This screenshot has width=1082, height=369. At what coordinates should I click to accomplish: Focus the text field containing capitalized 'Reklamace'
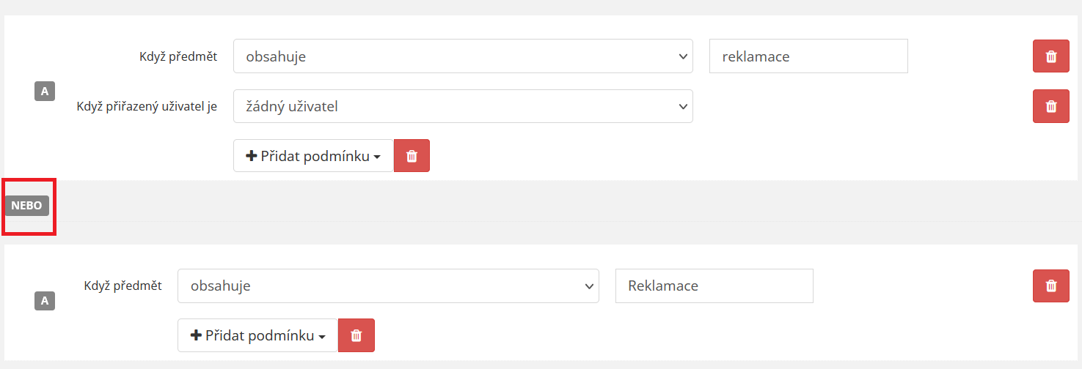tap(714, 286)
